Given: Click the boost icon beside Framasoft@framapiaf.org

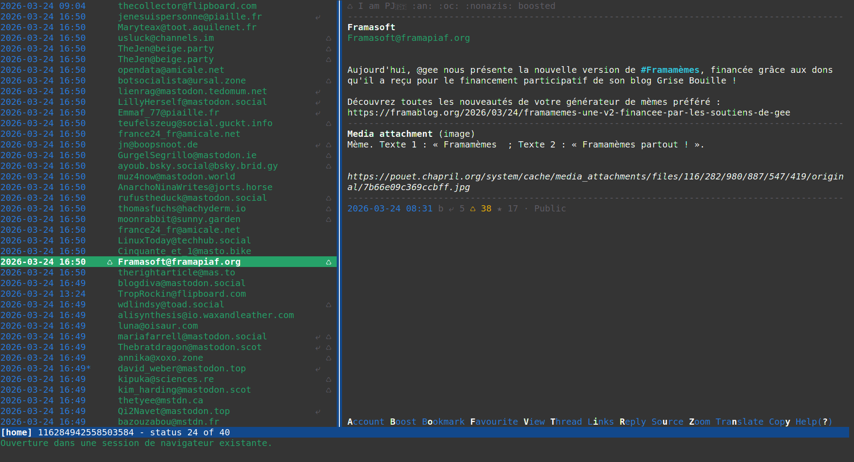Looking at the screenshot, I should pos(329,262).
